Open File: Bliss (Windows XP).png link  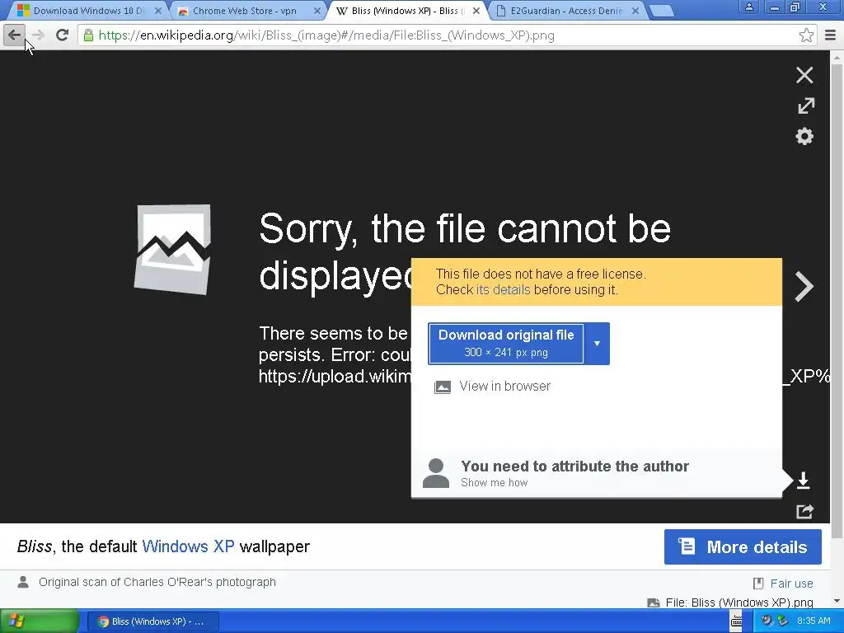(x=739, y=603)
